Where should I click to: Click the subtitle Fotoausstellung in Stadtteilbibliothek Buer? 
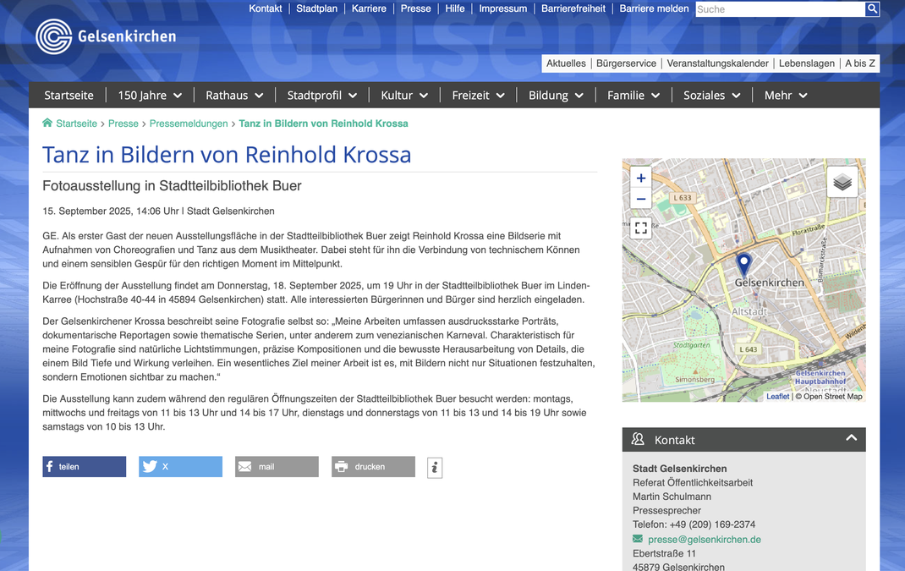172,186
